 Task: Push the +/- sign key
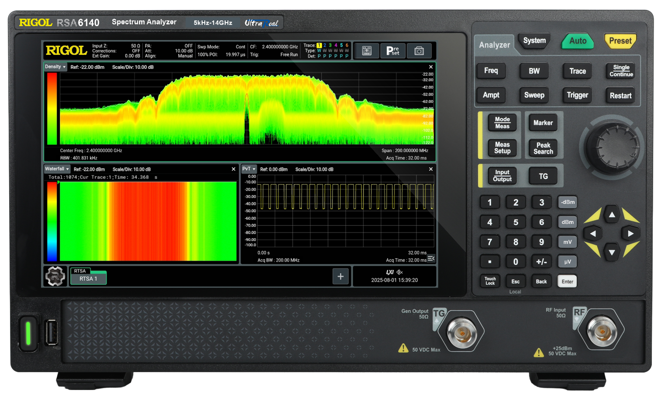(541, 262)
